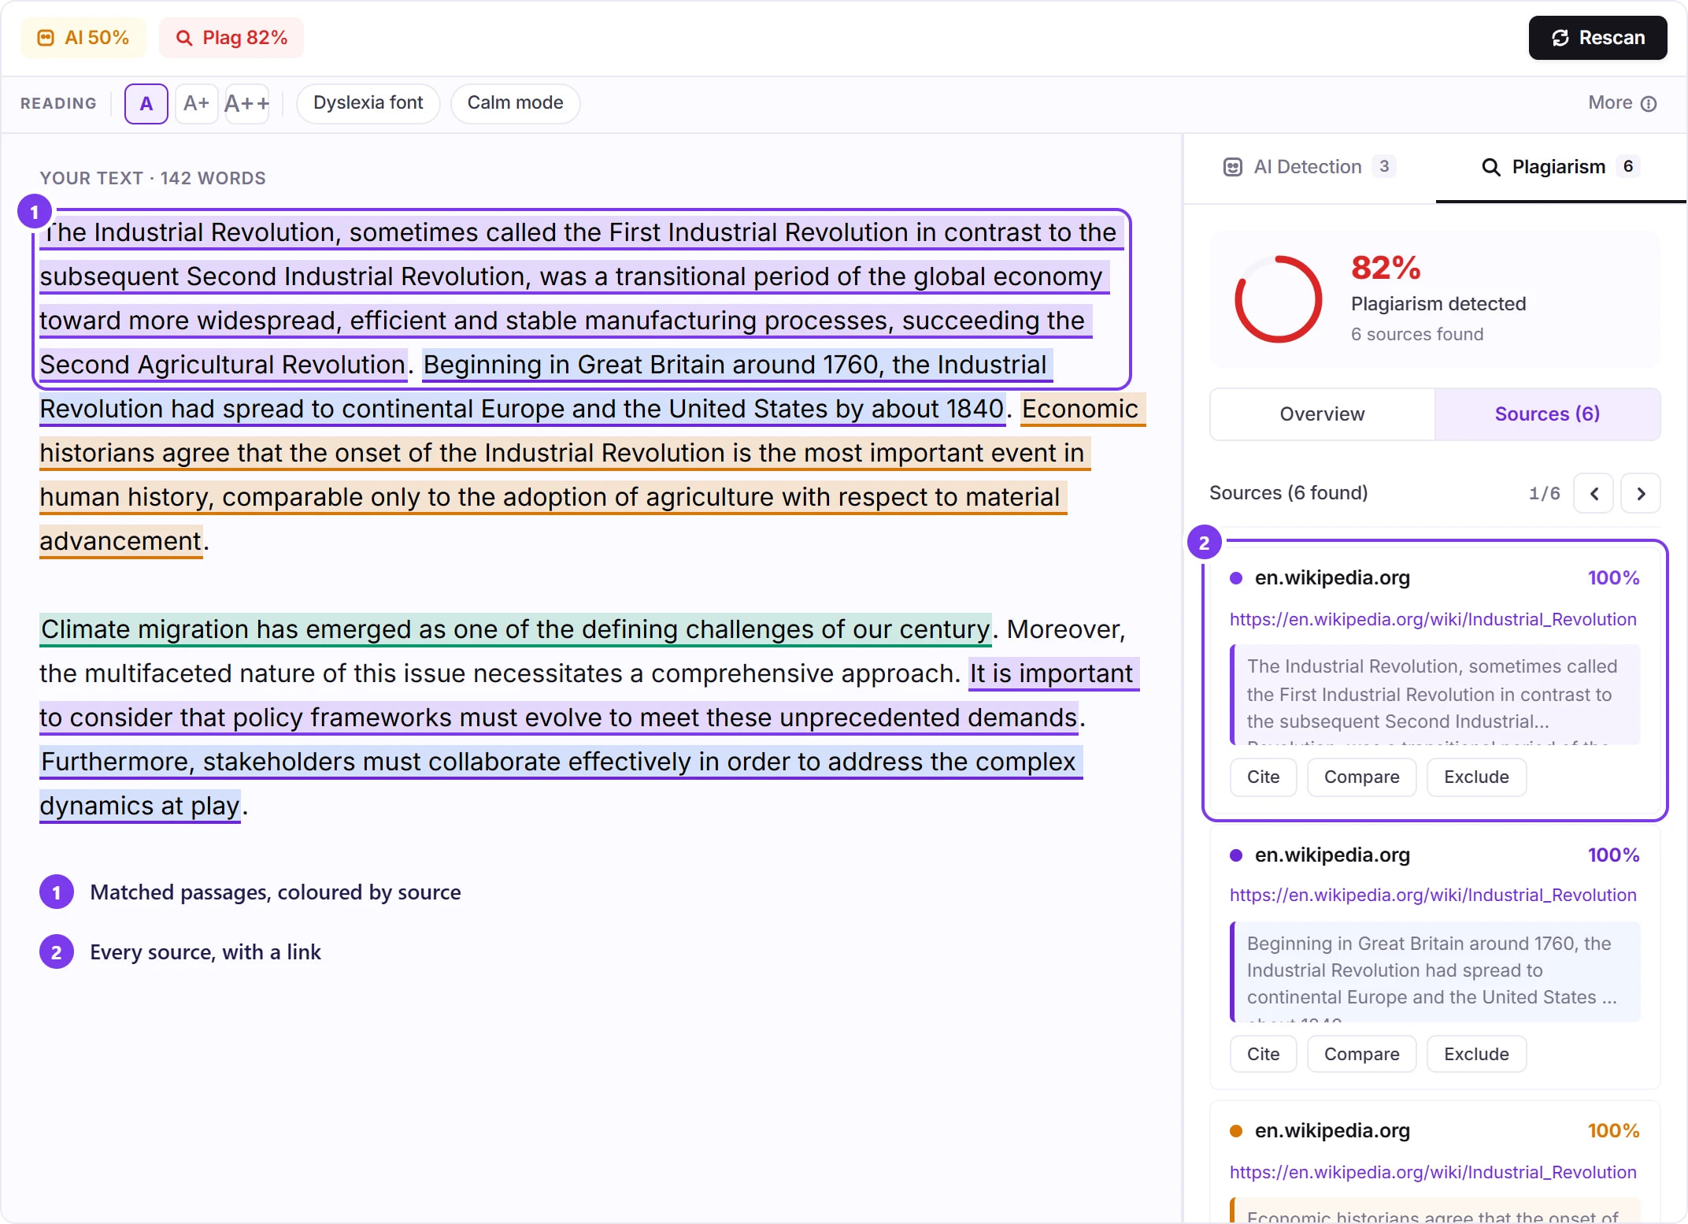Click the orange dot of third en.wikipedia.org source
Viewport: 1688px width, 1224px height.
(x=1236, y=1131)
